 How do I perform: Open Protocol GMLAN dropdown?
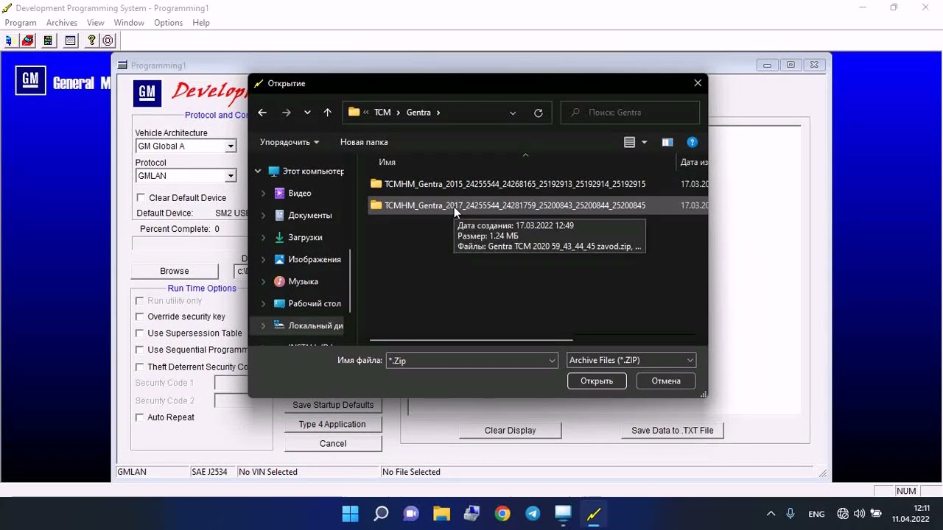coord(230,176)
